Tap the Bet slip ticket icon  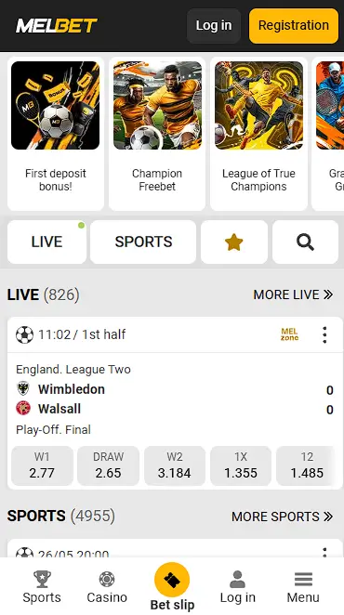[x=172, y=580]
